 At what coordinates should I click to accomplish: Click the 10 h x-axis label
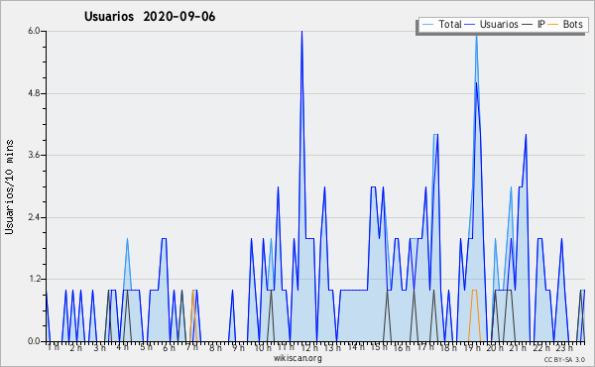coord(263,348)
